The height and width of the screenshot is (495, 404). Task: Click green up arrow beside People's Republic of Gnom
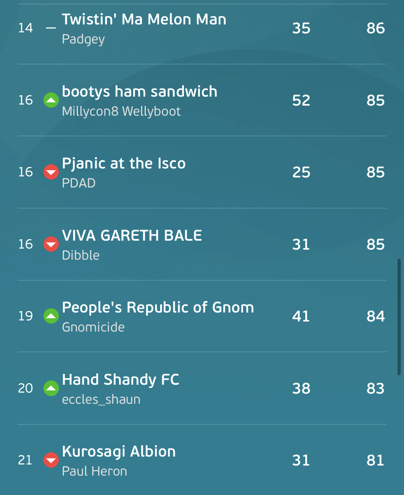point(51,316)
